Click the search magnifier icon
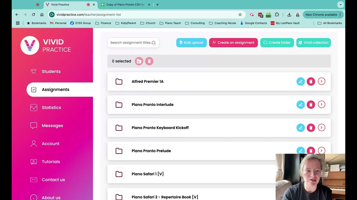This screenshot has width=357, height=200. (x=154, y=42)
